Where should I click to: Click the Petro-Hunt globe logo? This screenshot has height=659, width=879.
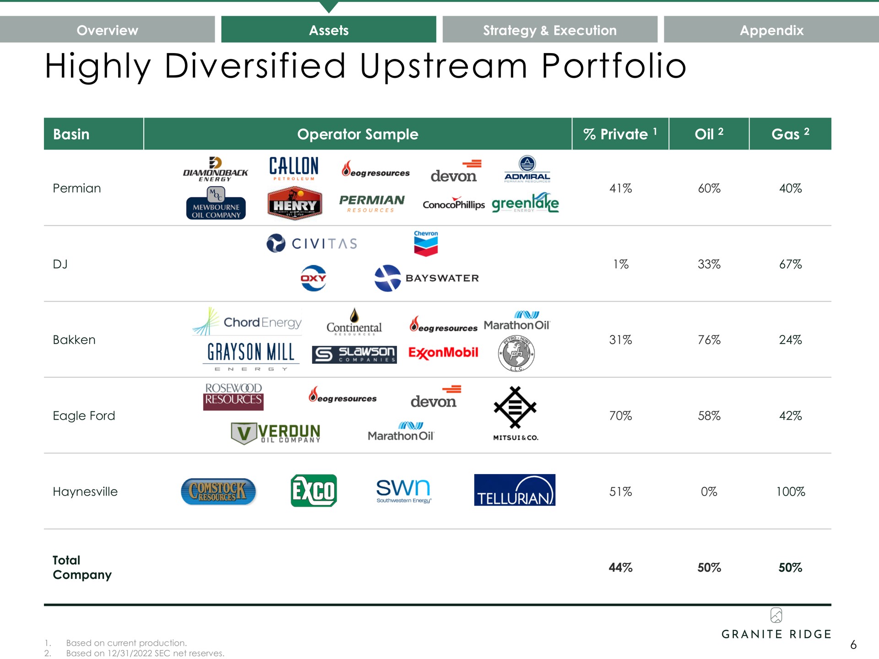(516, 353)
